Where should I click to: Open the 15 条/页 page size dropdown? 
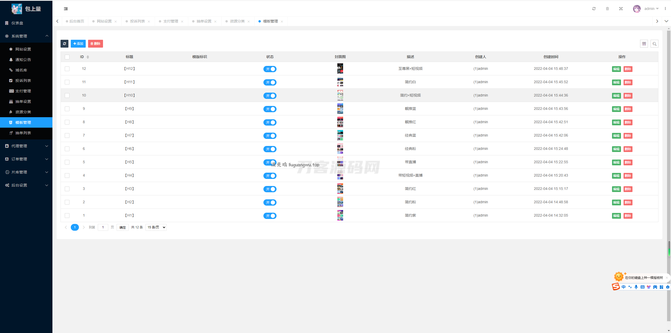(x=156, y=227)
